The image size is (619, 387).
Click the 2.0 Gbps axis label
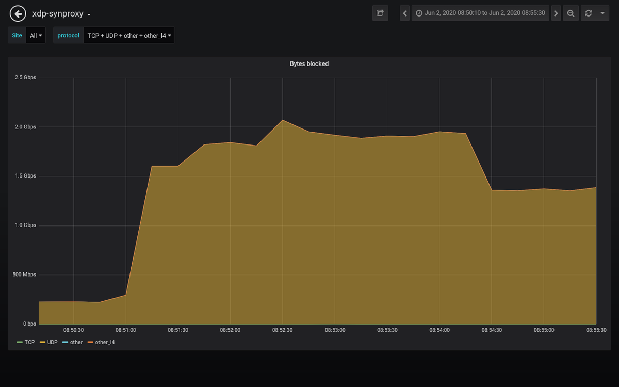tap(25, 127)
